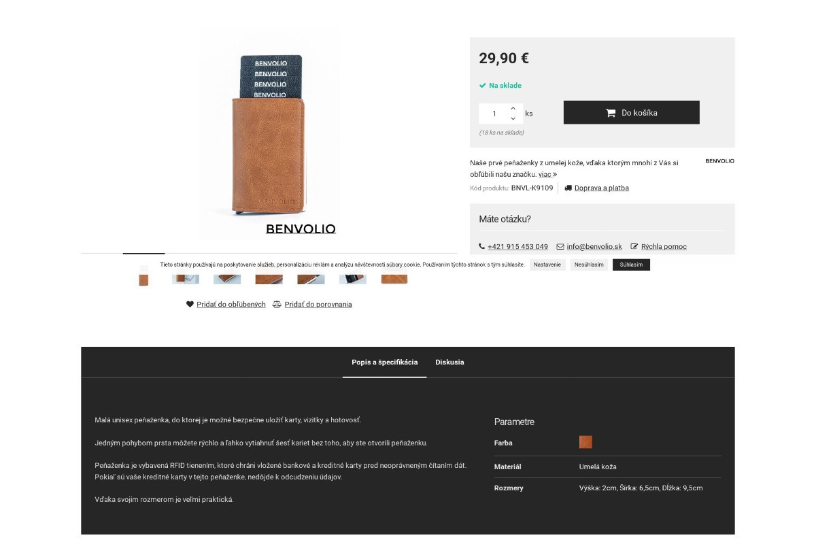Click the scales compare icon
The height and width of the screenshot is (544, 816).
[x=277, y=305]
